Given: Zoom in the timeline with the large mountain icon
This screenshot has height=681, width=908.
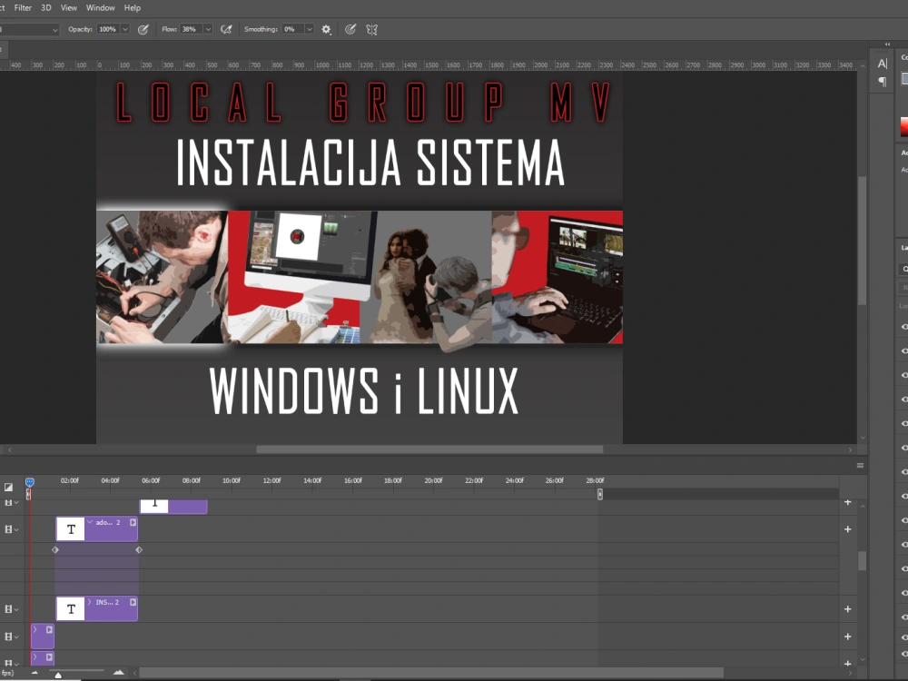Looking at the screenshot, I should click(x=119, y=672).
